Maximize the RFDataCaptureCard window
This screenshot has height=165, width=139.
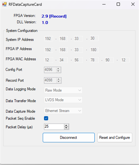pos(118,4)
